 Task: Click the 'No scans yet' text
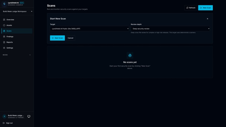tap(130, 62)
